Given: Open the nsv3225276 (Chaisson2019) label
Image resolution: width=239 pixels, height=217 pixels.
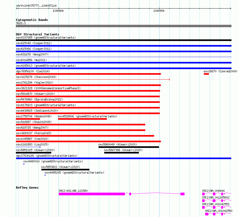Looking at the screenshot, I should click(x=36, y=77).
